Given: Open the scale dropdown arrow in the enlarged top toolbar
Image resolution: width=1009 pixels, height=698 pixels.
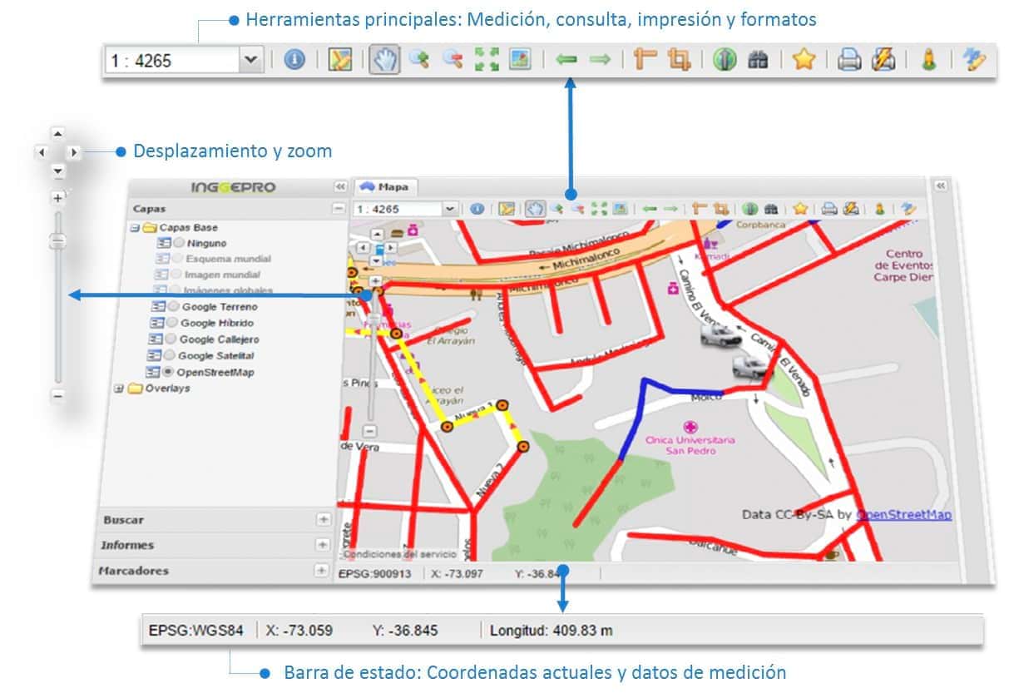Looking at the screenshot, I should 251,60.
